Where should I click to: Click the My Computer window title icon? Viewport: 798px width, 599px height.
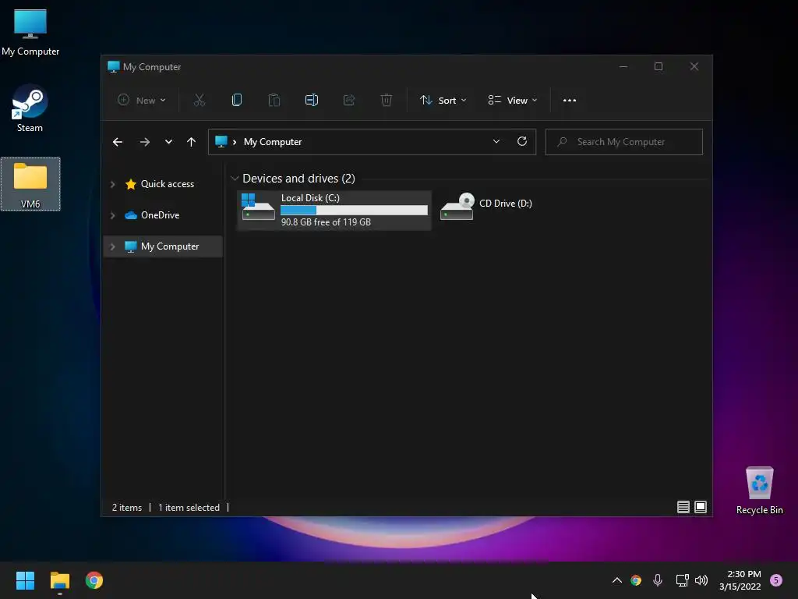[x=114, y=67]
